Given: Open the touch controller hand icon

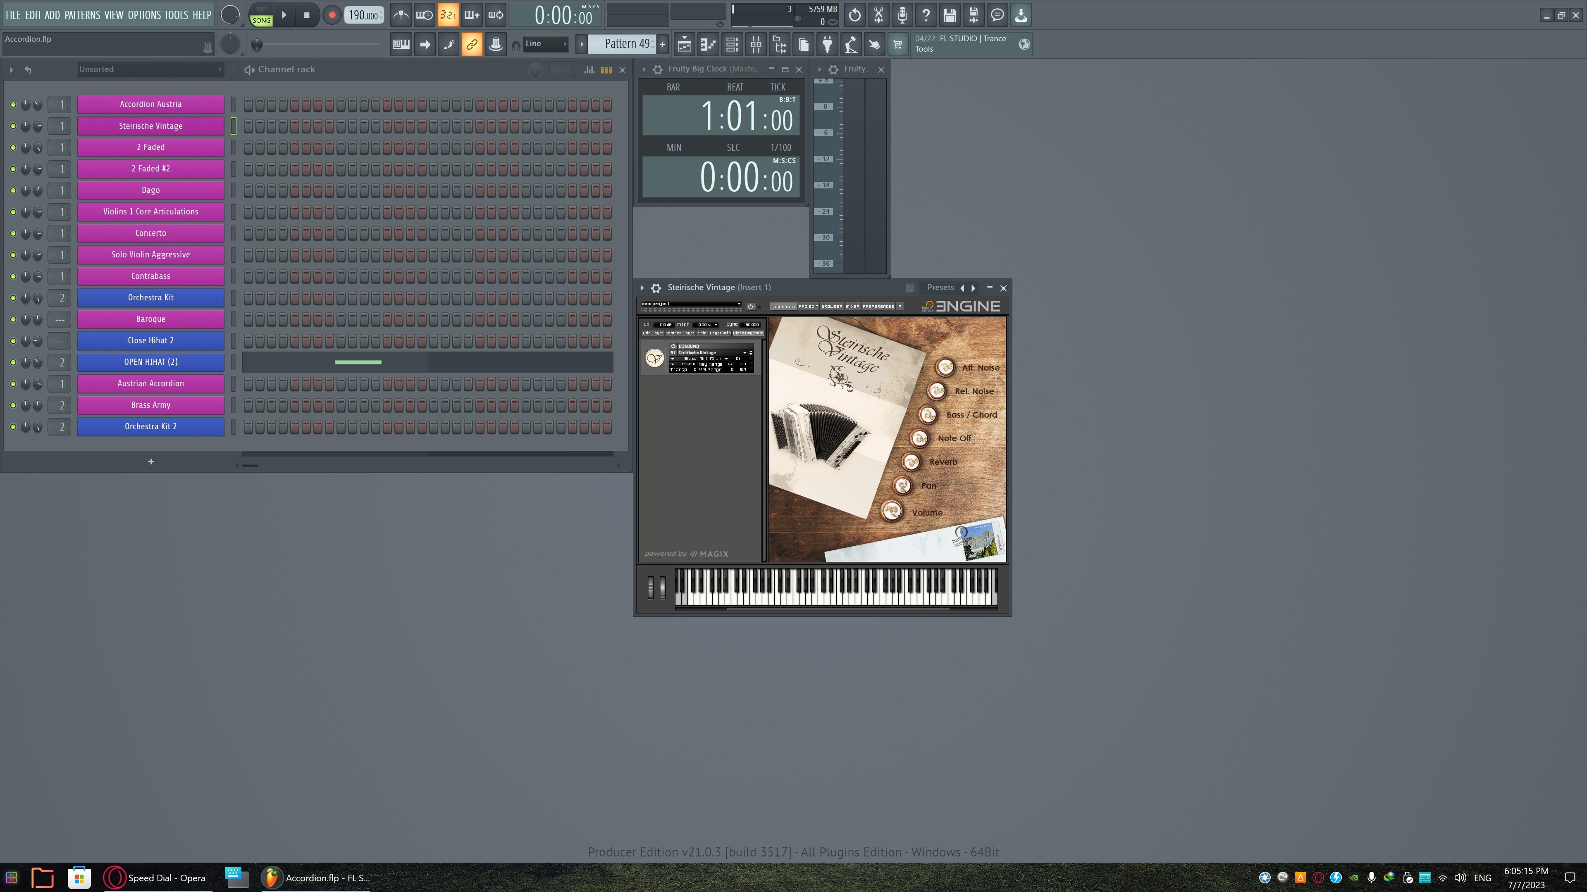Looking at the screenshot, I should (874, 44).
